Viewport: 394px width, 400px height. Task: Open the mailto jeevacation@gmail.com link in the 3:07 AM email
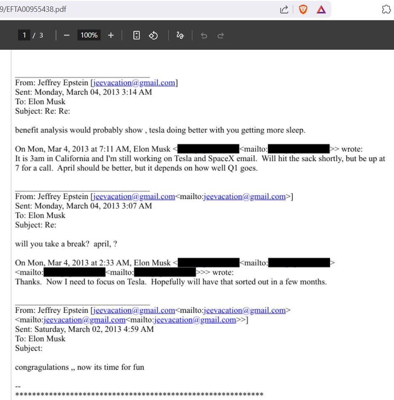click(x=245, y=196)
